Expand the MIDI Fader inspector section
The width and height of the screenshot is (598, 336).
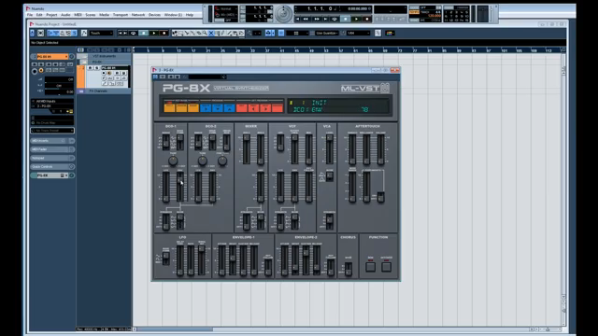point(52,149)
